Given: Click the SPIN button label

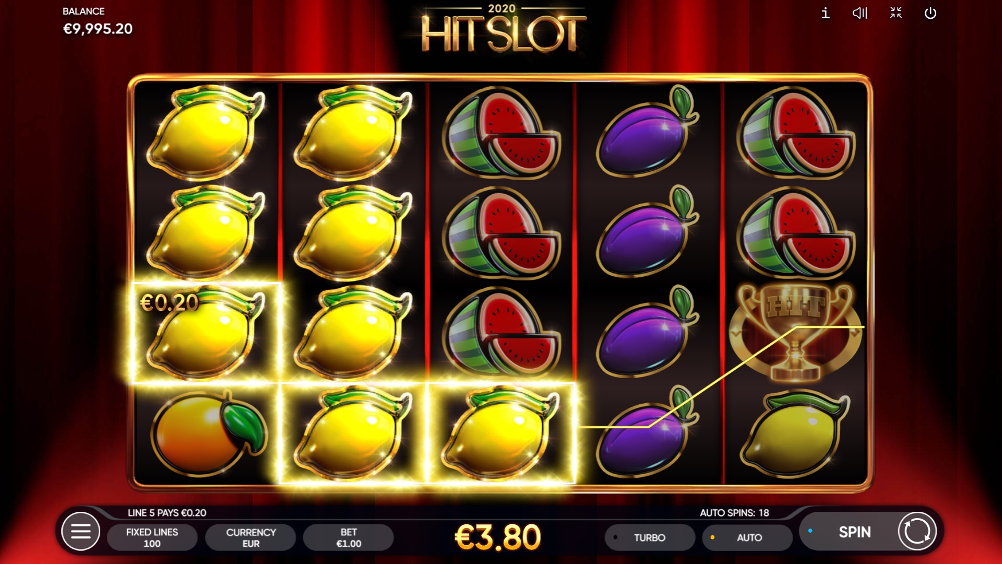Looking at the screenshot, I should click(854, 532).
